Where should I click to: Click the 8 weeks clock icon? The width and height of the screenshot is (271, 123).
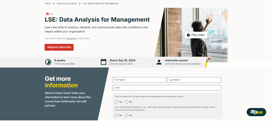click(48, 62)
